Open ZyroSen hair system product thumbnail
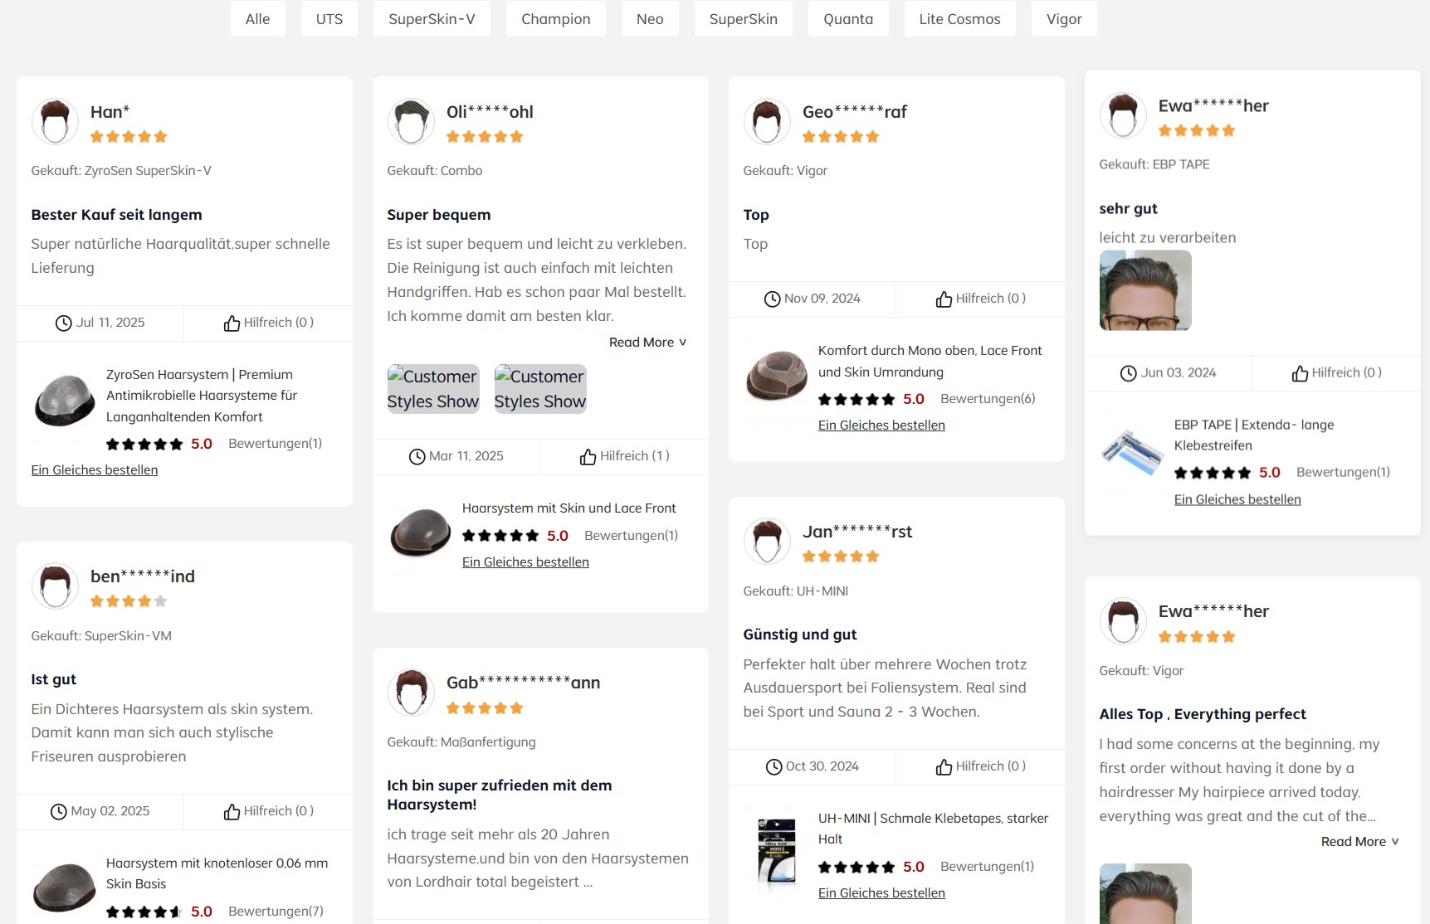This screenshot has width=1430, height=924. (64, 401)
